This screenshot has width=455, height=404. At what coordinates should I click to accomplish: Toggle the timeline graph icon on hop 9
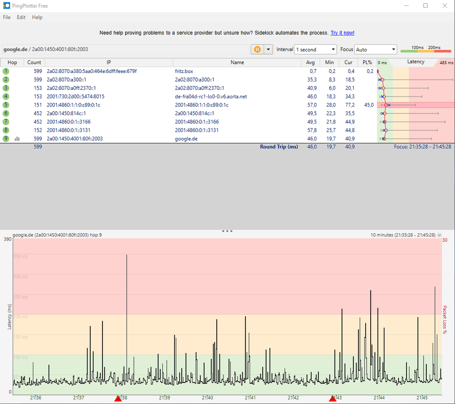[17, 139]
